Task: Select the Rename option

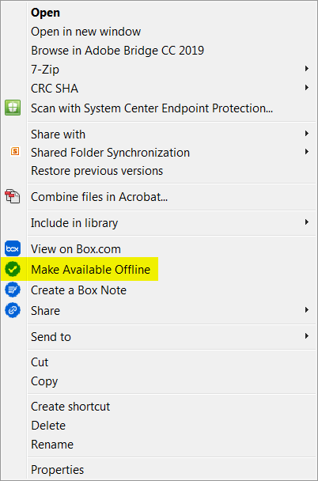Action: (52, 445)
